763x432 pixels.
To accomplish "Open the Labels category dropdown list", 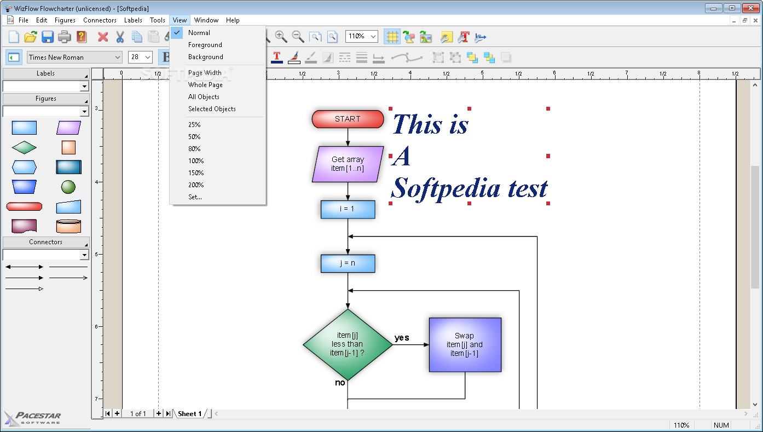I will (x=84, y=87).
